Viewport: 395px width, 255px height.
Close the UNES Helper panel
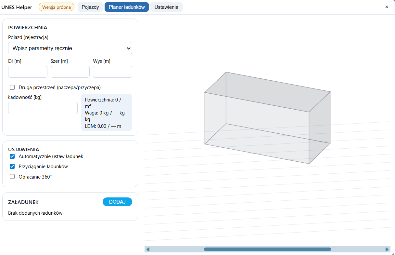[387, 7]
